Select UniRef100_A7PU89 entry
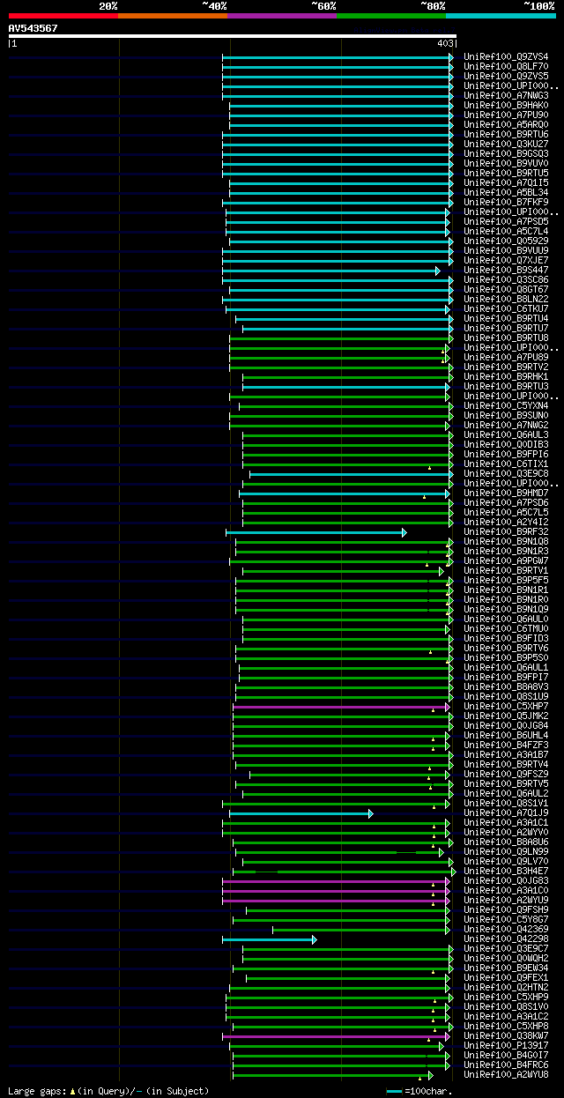Screen dimensions: 564x1098 tap(506, 357)
